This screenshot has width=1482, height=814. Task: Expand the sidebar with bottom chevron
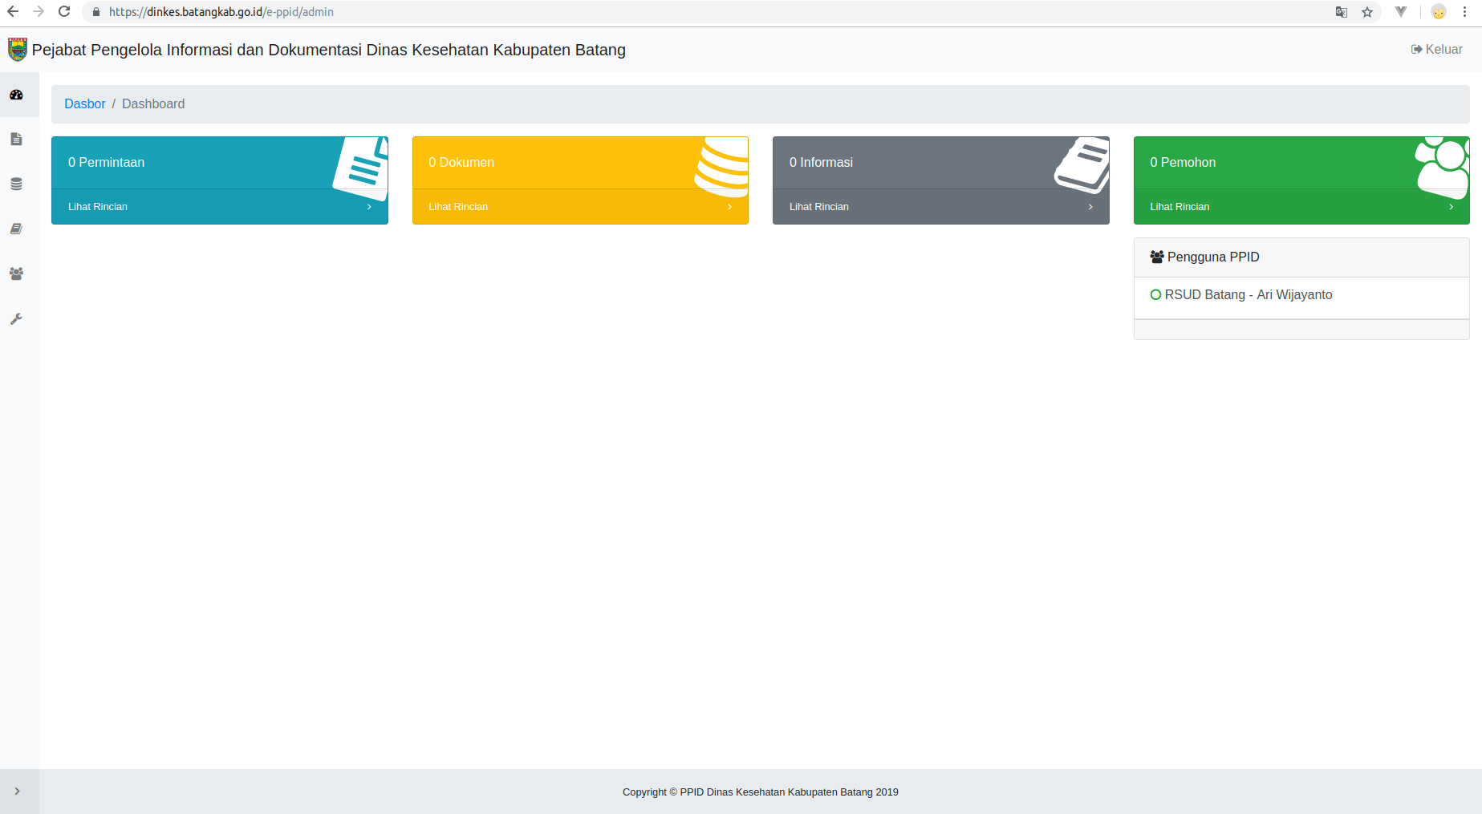[x=17, y=792]
